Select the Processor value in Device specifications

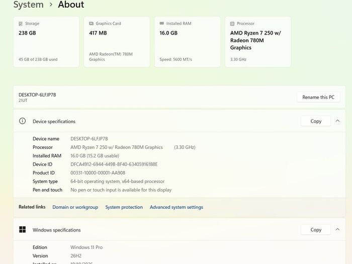point(117,147)
